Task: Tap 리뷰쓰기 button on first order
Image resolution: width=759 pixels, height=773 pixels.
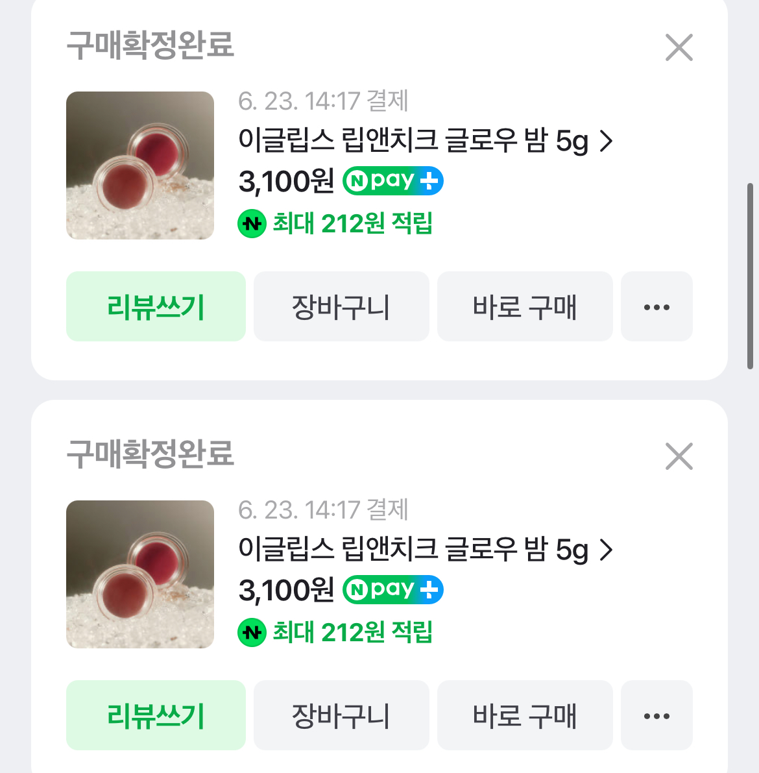Action: [156, 306]
